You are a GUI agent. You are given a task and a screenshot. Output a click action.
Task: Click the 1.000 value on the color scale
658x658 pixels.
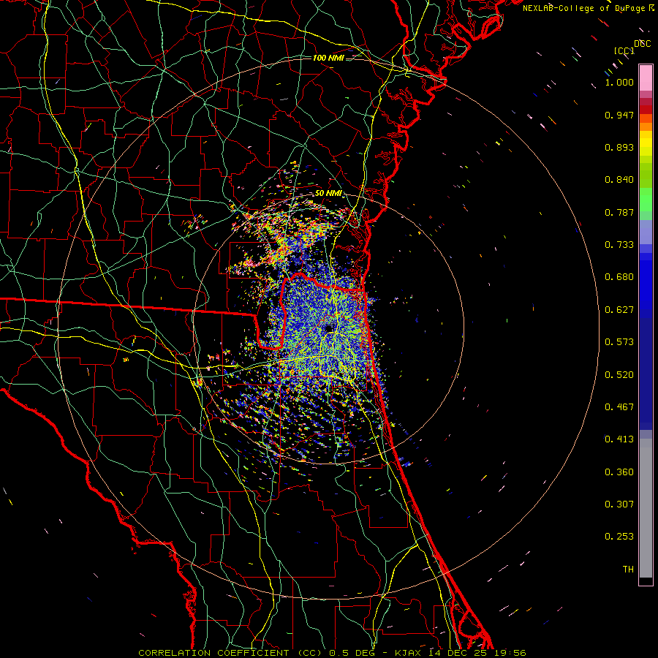coord(619,82)
